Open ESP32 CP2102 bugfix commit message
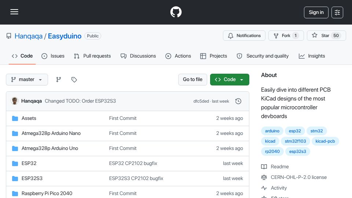This screenshot has width=352, height=198. click(x=133, y=164)
